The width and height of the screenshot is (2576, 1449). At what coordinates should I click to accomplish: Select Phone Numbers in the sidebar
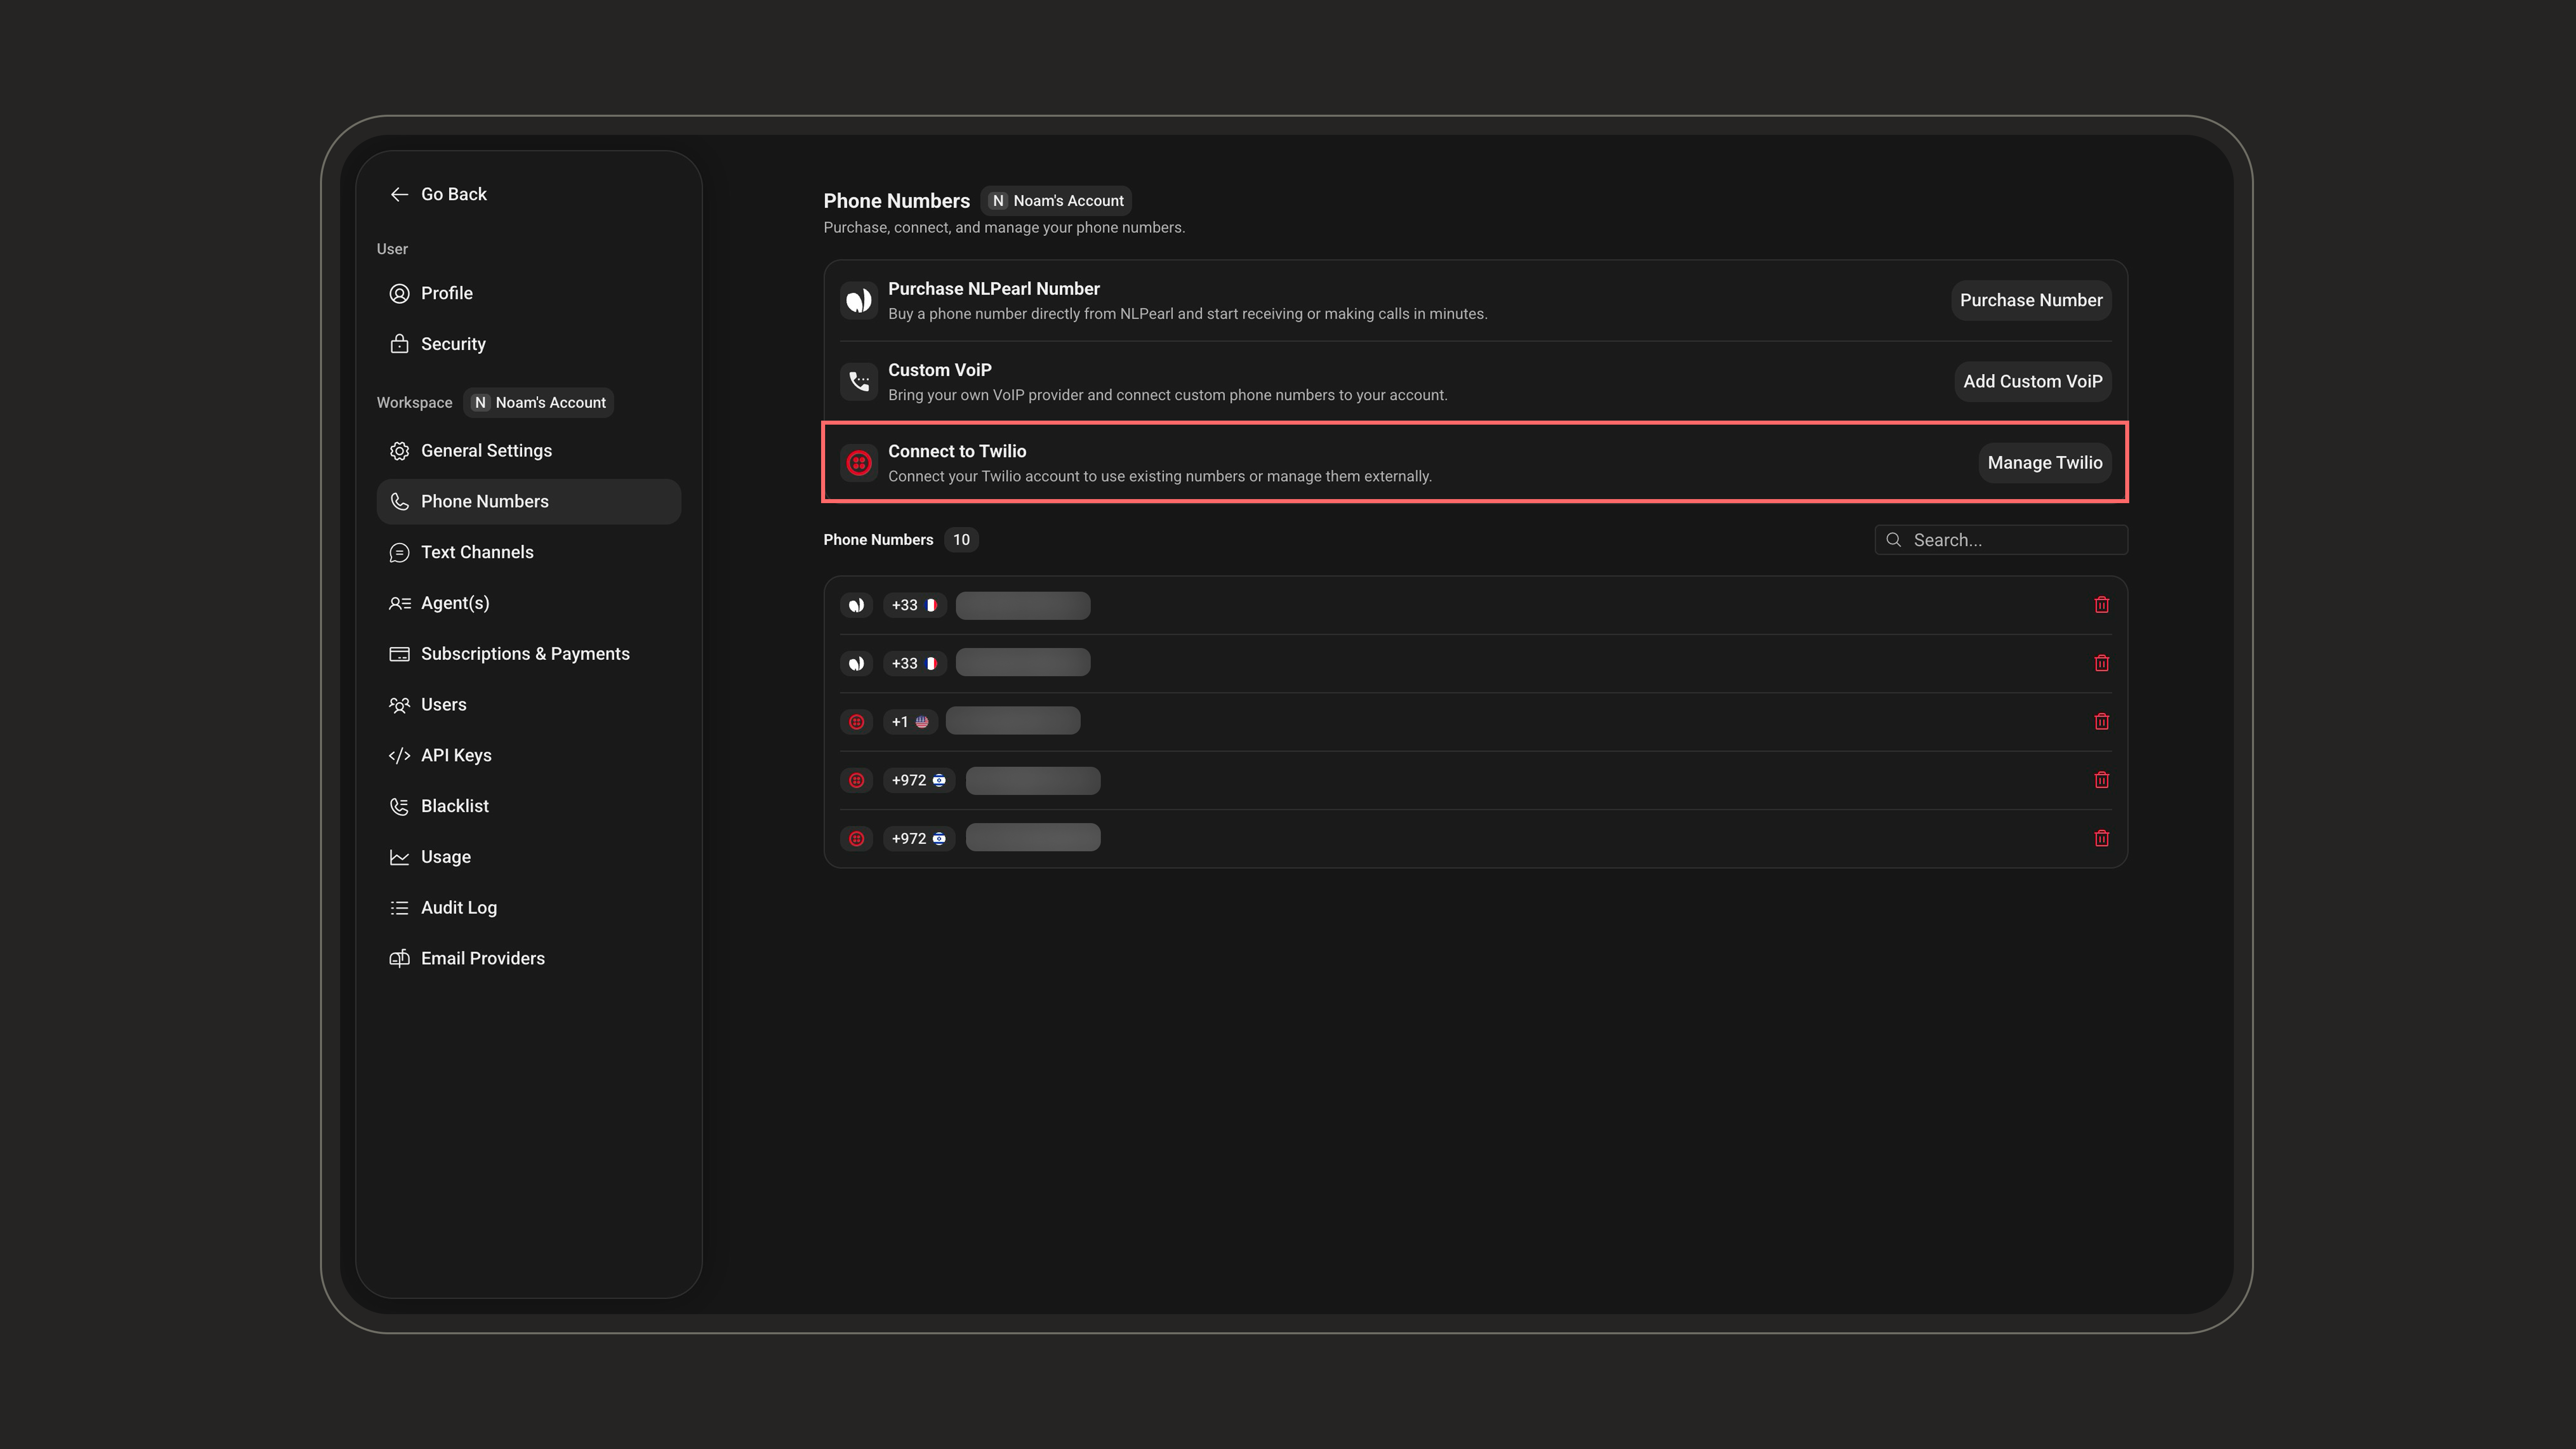528,502
